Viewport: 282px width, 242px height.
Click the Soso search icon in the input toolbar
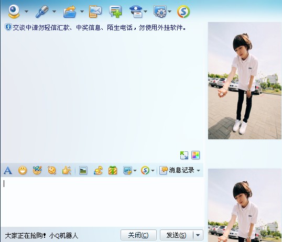145,170
